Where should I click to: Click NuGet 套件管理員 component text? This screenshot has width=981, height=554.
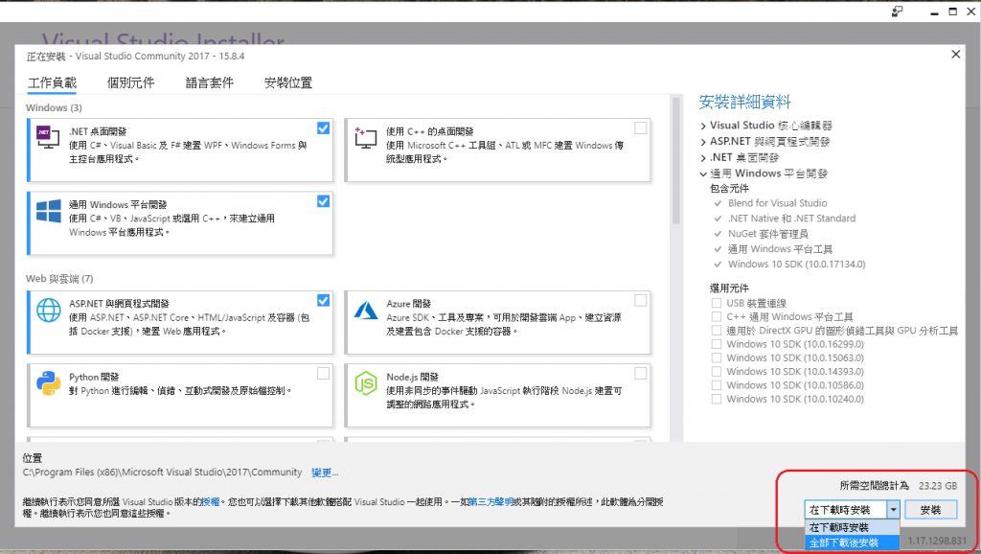[767, 234]
